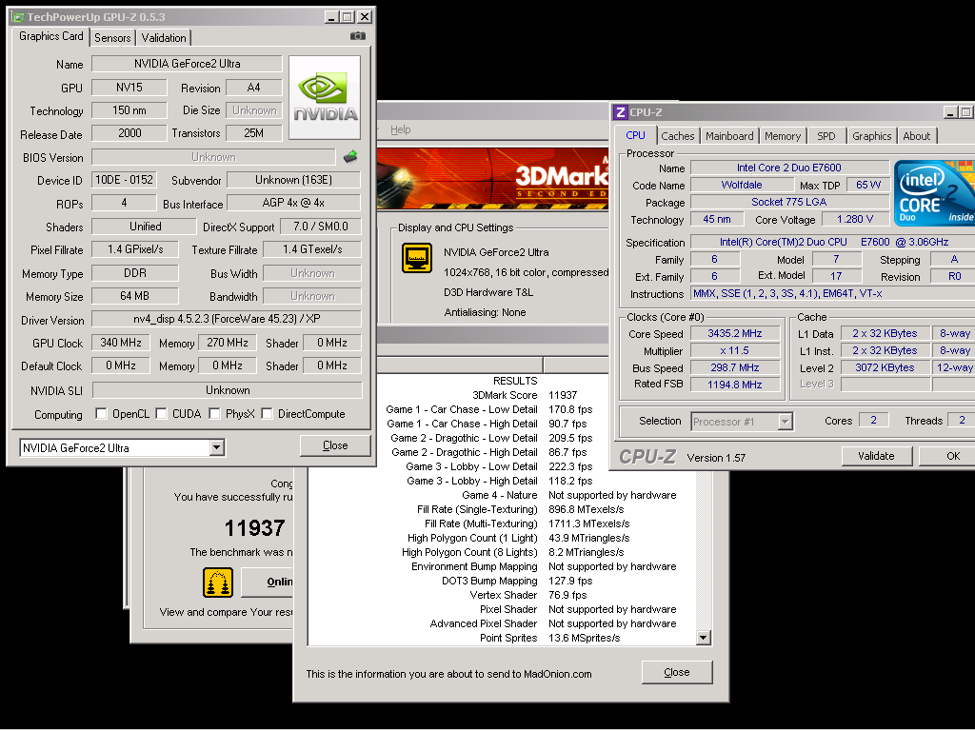The width and height of the screenshot is (975, 731).
Task: Click the Level 2 cache value 3072 KBytes
Action: pyautogui.click(x=885, y=367)
